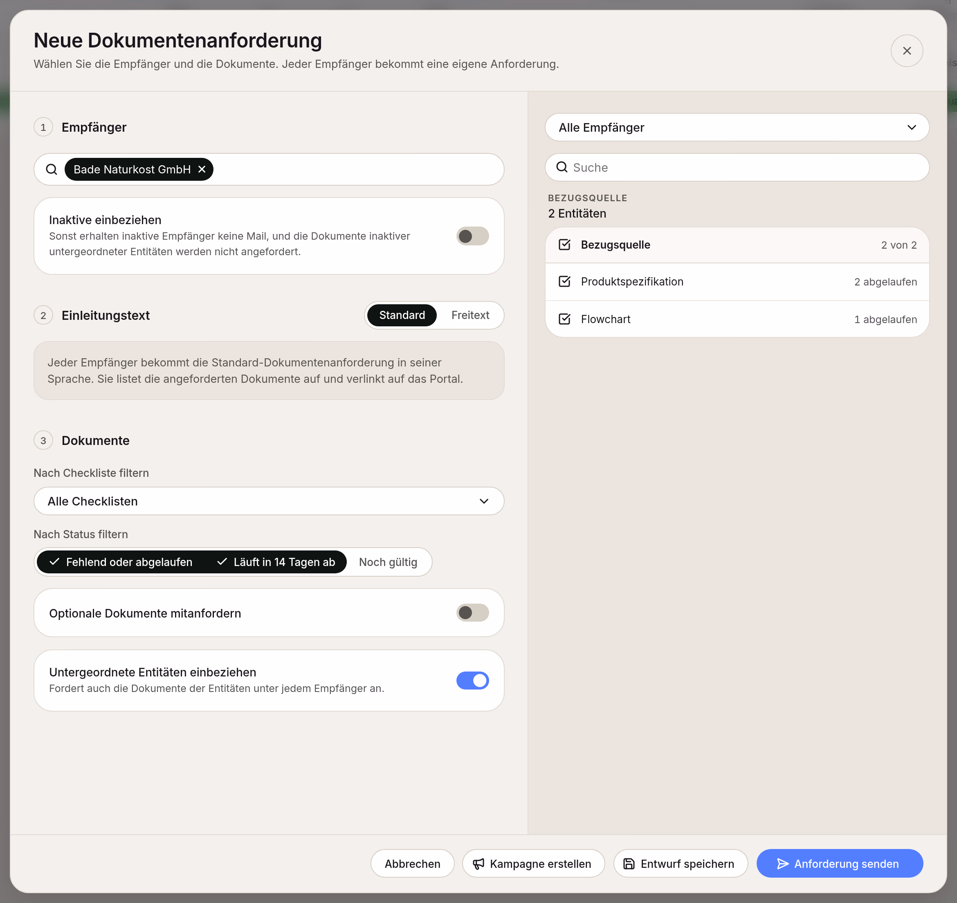Uncheck the Bezugsquelle checkbox
The width and height of the screenshot is (957, 903).
564,245
